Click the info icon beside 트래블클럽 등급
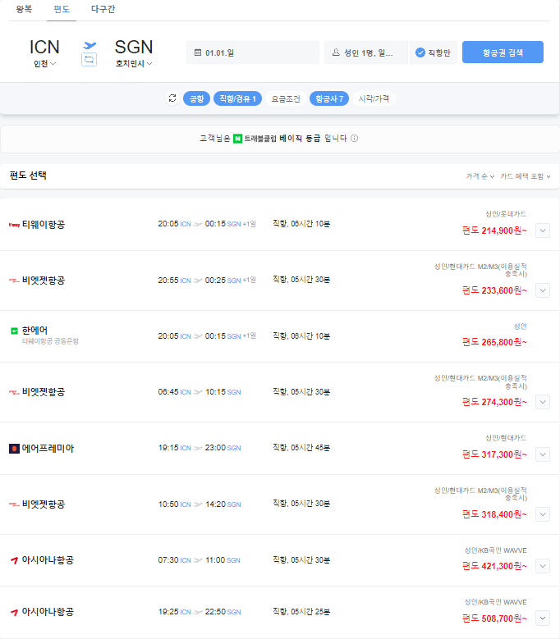Image resolution: width=560 pixels, height=639 pixels. coord(355,139)
